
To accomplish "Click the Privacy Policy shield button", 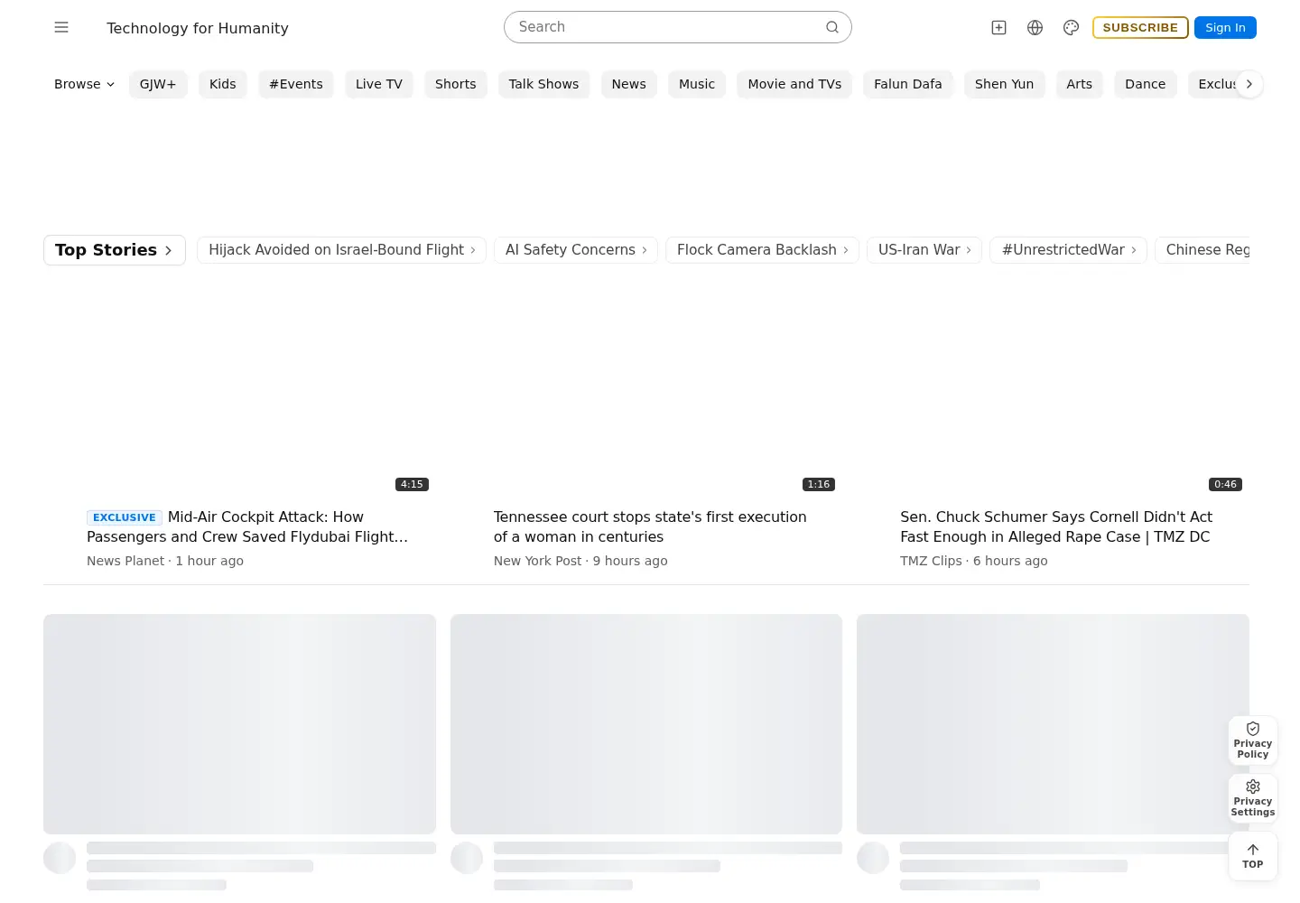I will [1253, 740].
